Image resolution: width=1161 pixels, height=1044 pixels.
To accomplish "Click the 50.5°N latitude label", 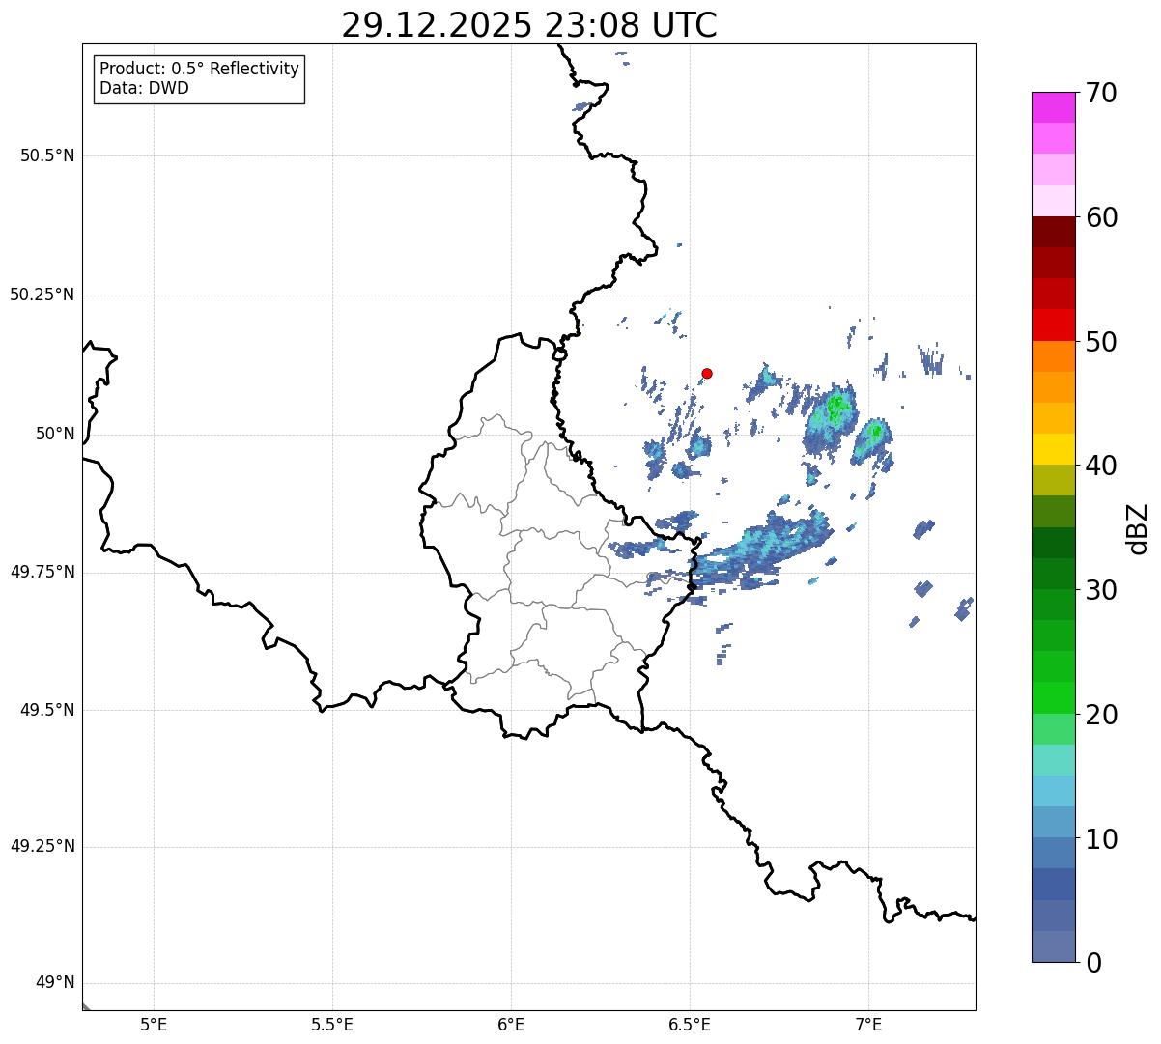I will [47, 155].
